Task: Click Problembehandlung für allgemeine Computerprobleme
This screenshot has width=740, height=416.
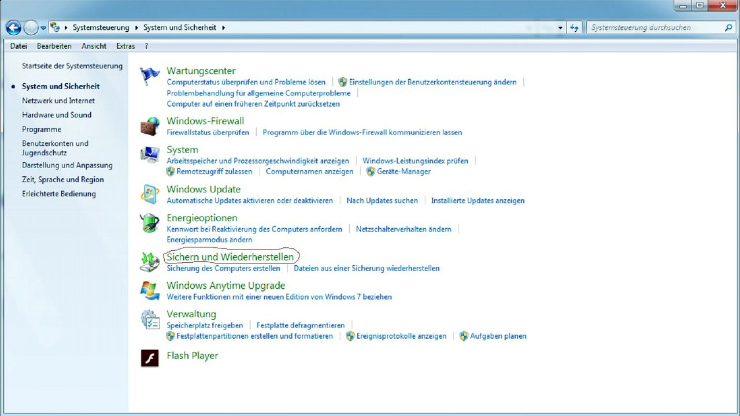Action: (x=258, y=93)
